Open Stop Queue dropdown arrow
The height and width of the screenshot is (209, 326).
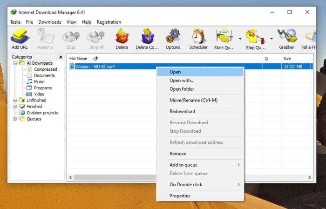(x=272, y=39)
